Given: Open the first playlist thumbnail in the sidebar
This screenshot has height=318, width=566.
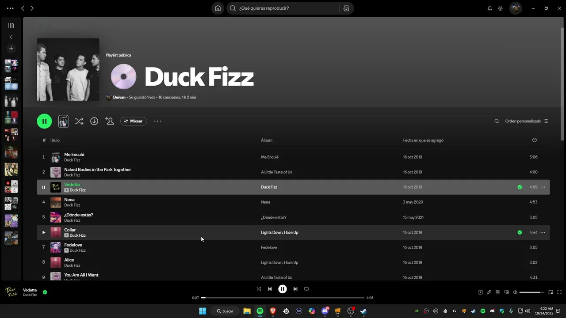Looking at the screenshot, I should pyautogui.click(x=11, y=66).
